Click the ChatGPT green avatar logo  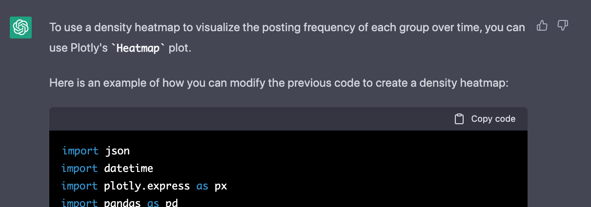[x=21, y=27]
